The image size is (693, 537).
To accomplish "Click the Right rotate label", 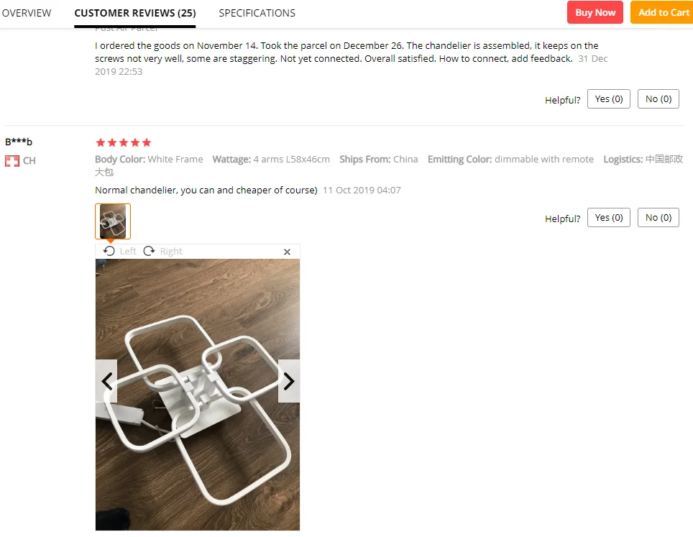I will (x=171, y=252).
